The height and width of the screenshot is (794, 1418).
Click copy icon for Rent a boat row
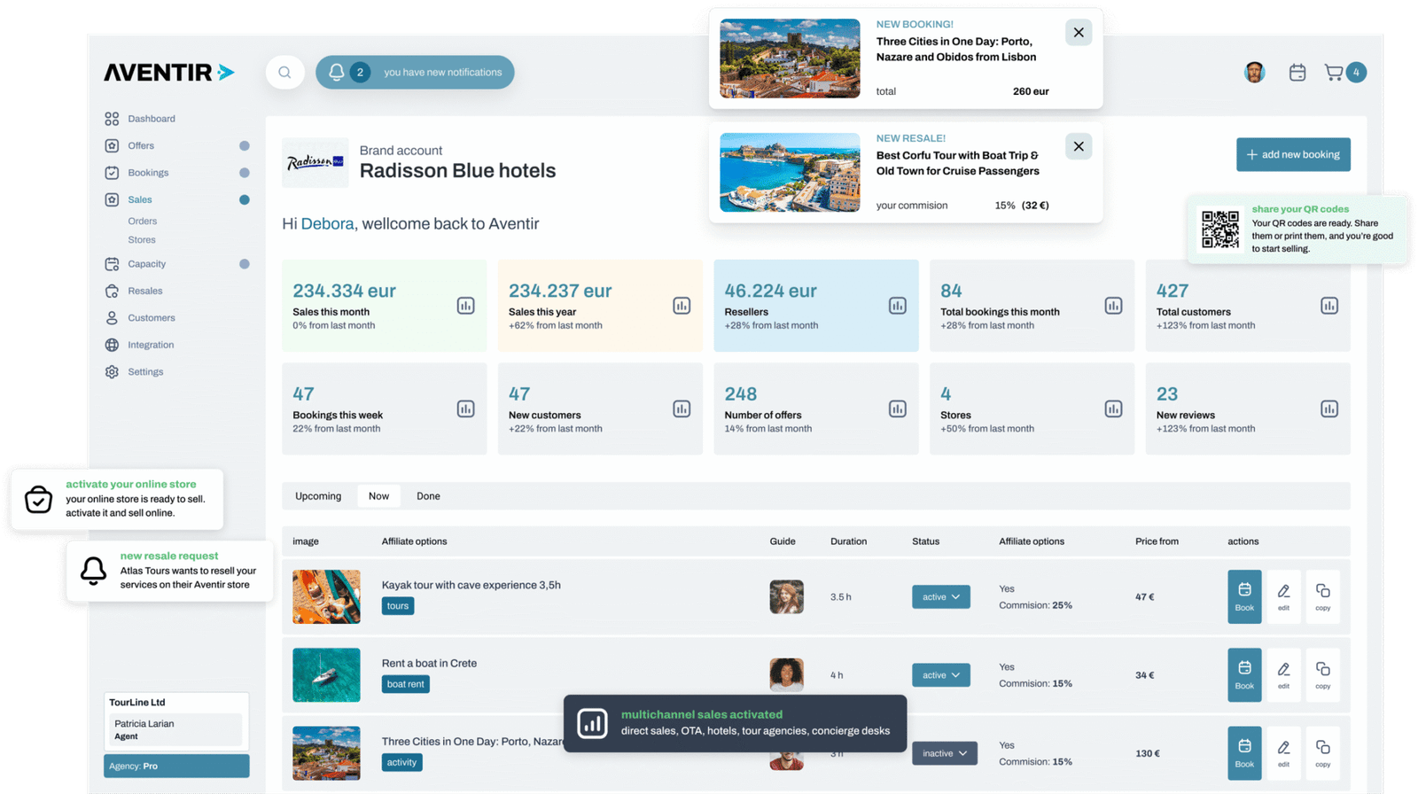[x=1322, y=674]
